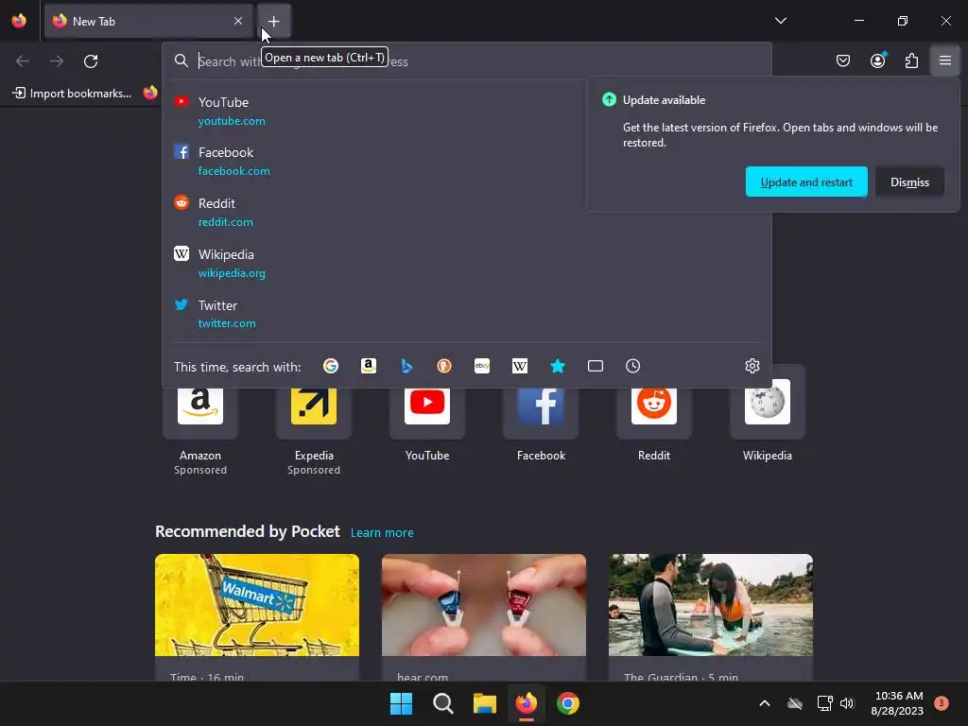Select Wikipedia suggestion in dropdown

(467, 263)
